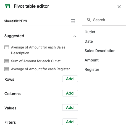This screenshot has height=132, width=126.
Task: Add a field to Columns
Action: (70, 93)
